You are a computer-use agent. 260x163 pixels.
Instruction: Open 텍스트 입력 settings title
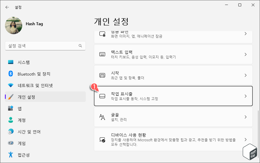[122, 52]
